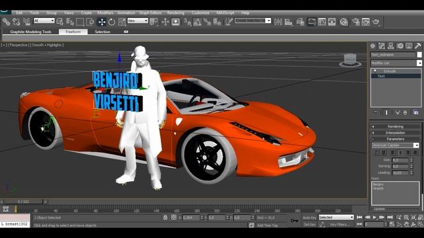
Task: Open the Modifiers menu
Action: 105,13
